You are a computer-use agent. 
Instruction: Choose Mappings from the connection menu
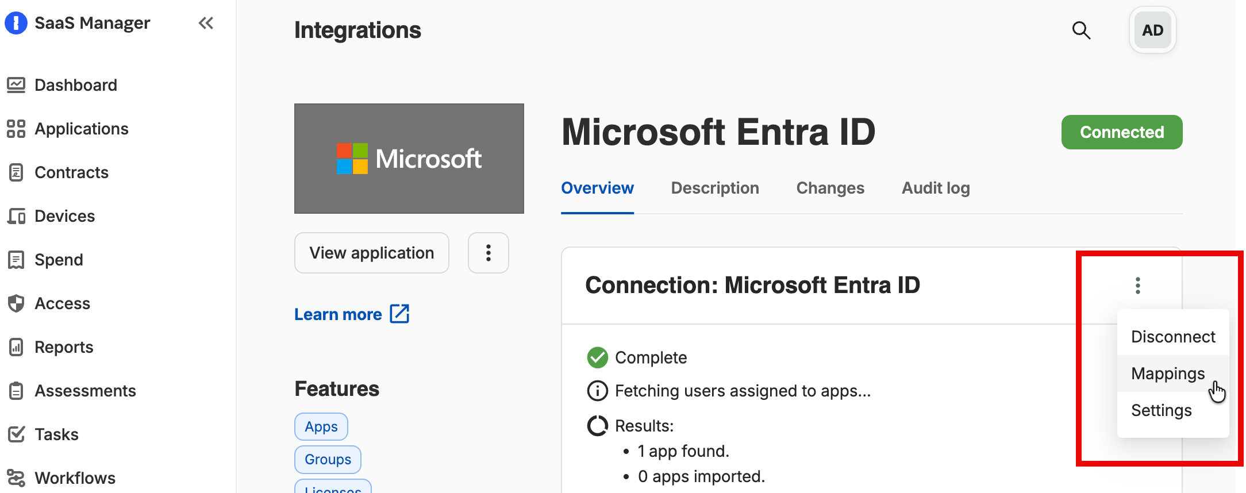[x=1173, y=373]
